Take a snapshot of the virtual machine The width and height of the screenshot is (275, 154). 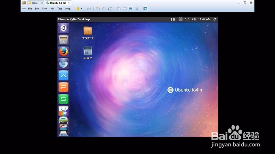click(x=98, y=8)
